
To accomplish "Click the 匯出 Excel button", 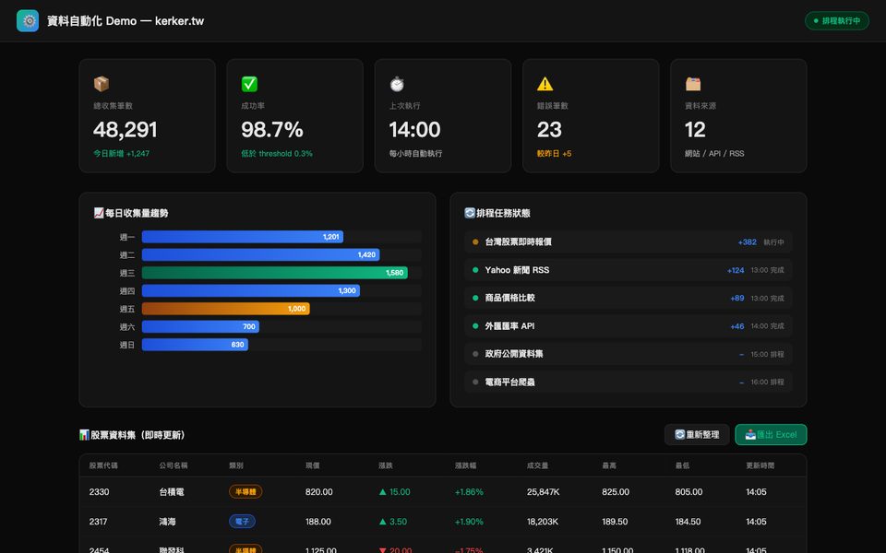I will coord(771,434).
